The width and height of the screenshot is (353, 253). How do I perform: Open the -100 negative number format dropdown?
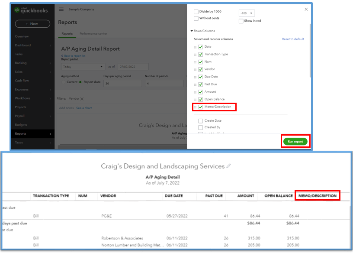[247, 13]
